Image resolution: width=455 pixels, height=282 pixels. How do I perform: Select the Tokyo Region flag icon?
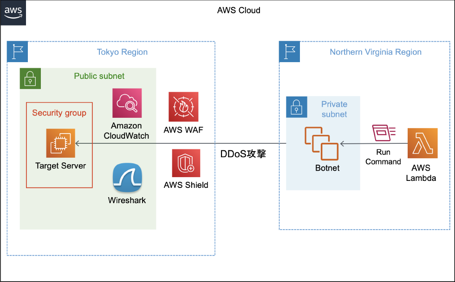point(18,51)
